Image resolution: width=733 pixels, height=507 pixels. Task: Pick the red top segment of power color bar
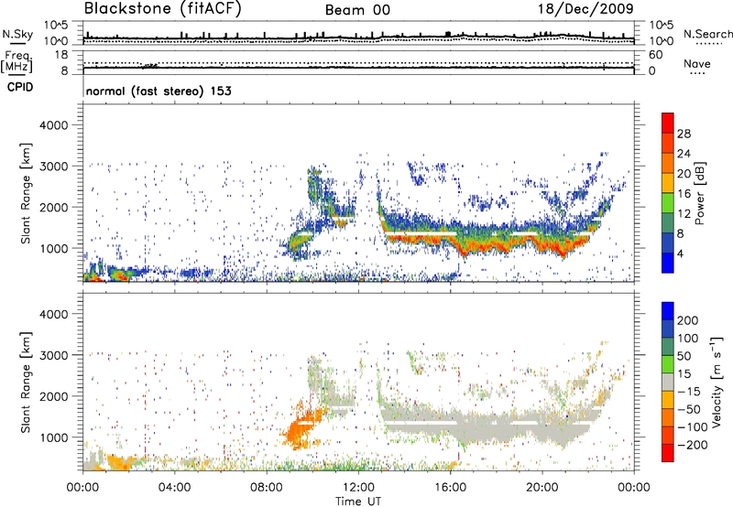pos(668,123)
